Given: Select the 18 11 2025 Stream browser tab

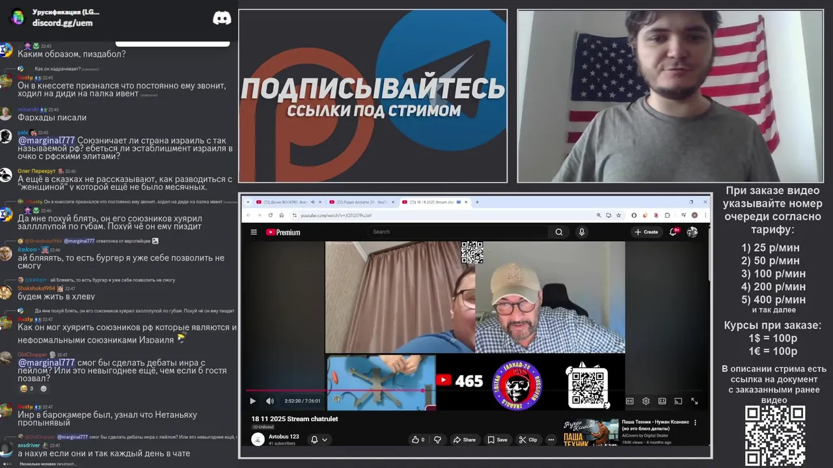Looking at the screenshot, I should [x=435, y=202].
